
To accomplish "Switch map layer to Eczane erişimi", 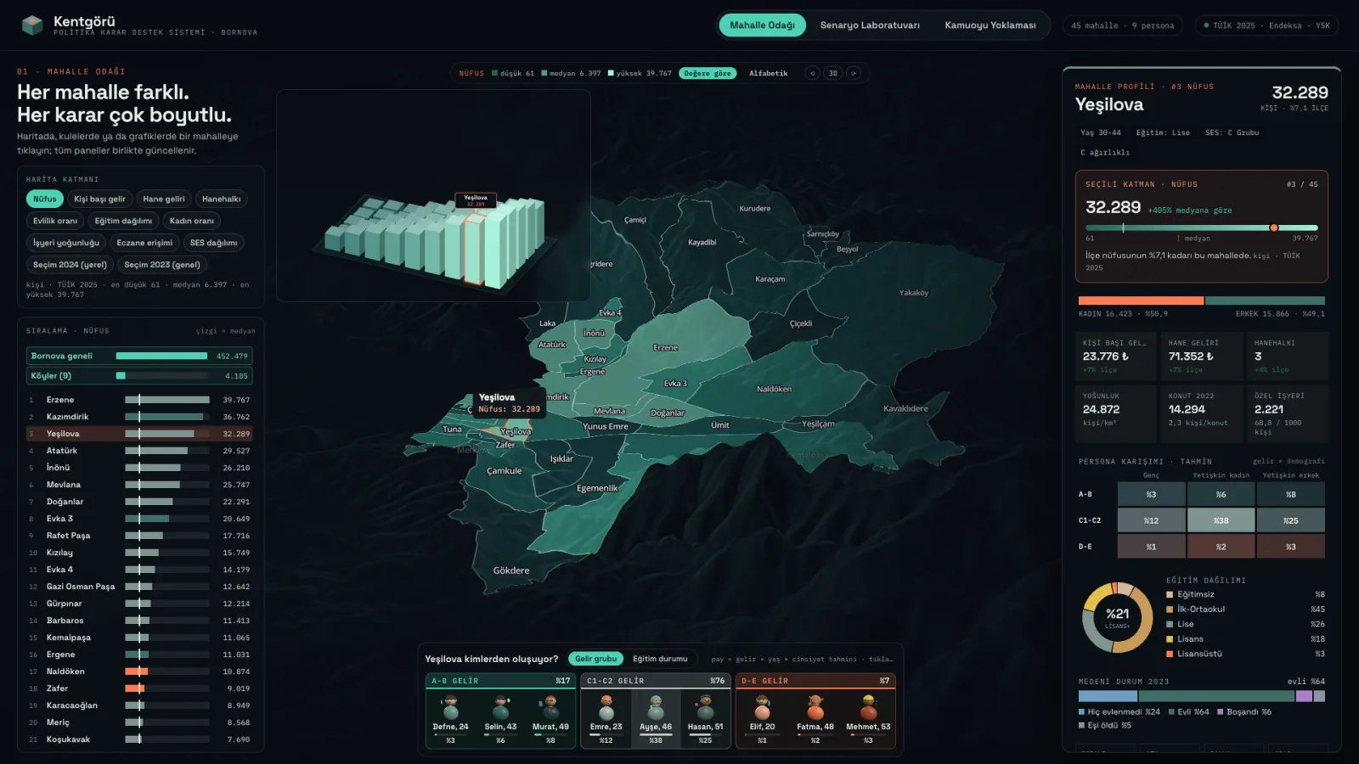I will (x=144, y=243).
